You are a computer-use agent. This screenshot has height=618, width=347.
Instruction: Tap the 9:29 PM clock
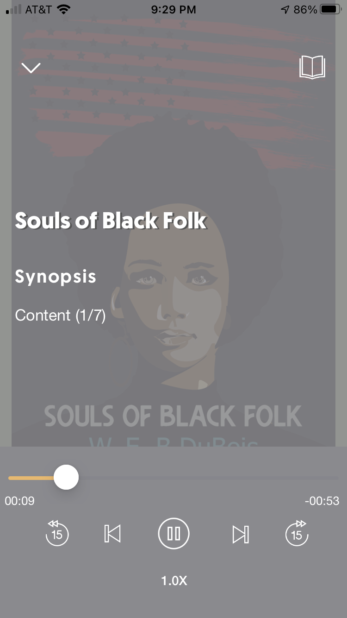click(173, 9)
